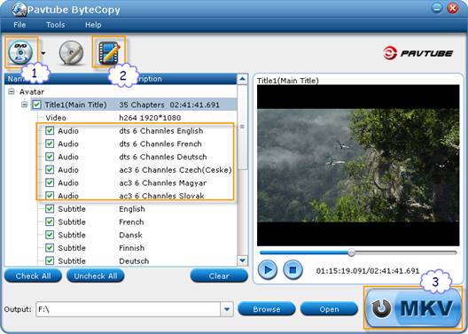Click the Check All button

[x=33, y=276]
